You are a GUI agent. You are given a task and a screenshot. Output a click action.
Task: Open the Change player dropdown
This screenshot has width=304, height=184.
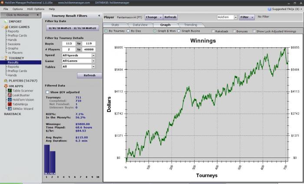click(154, 17)
